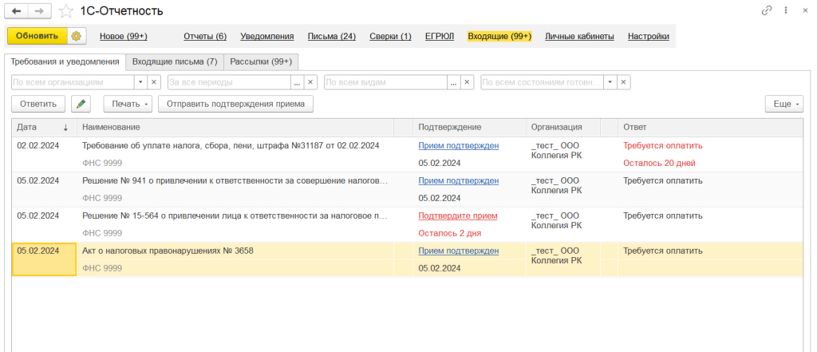This screenshot has height=352, width=817.
Task: Clear the organization filter with X
Action: [x=154, y=82]
